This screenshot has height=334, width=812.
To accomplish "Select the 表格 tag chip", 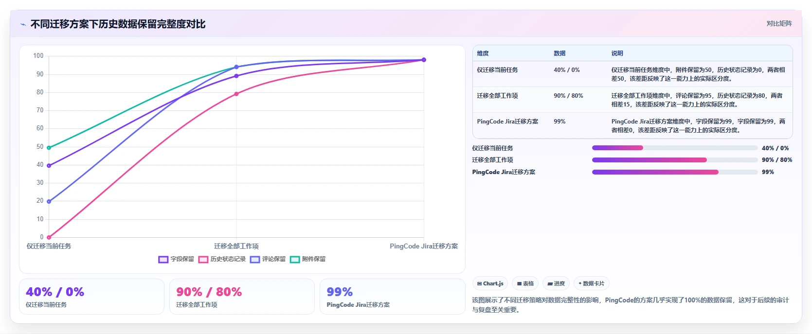I will pyautogui.click(x=525, y=283).
